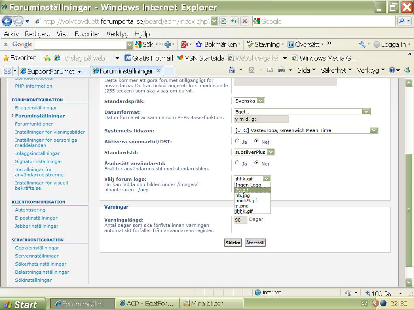Screen dimensions: 414x310
Task: Select Ja for Aktivera sommartid/DST
Action: tap(237, 141)
